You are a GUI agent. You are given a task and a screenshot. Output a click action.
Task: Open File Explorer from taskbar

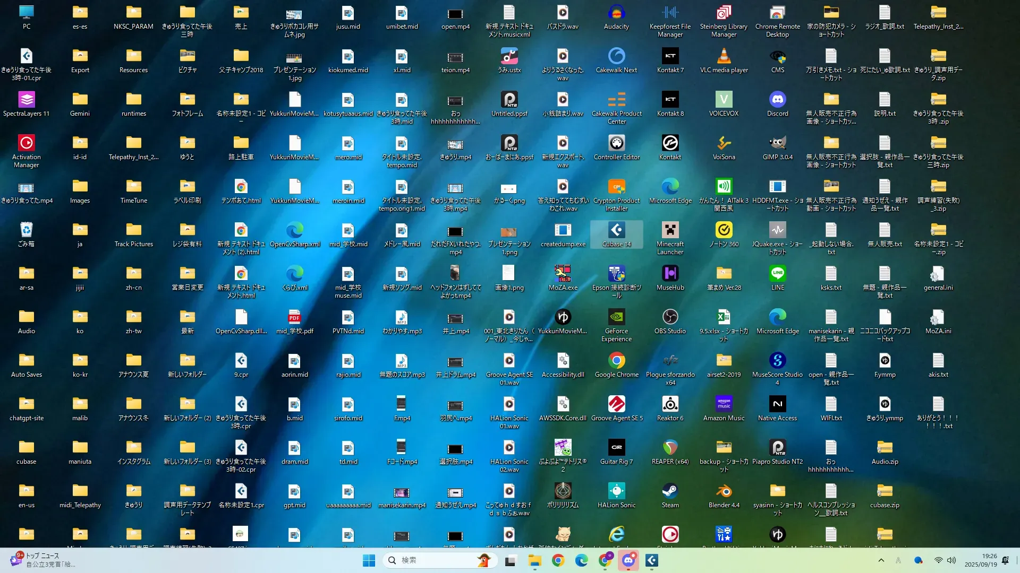pos(534,560)
